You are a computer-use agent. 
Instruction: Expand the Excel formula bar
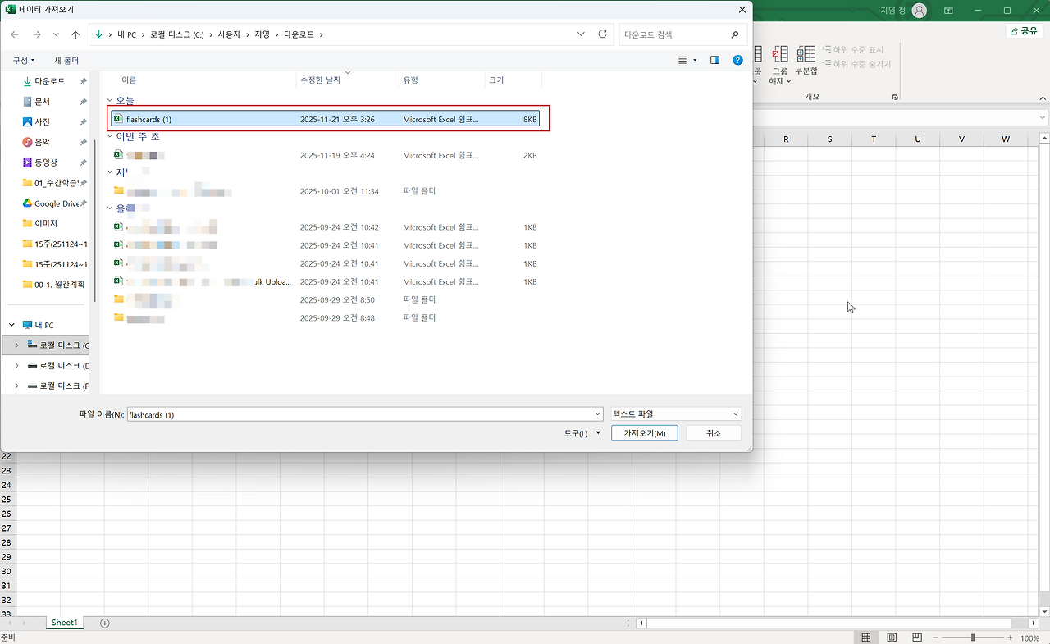tap(1043, 119)
